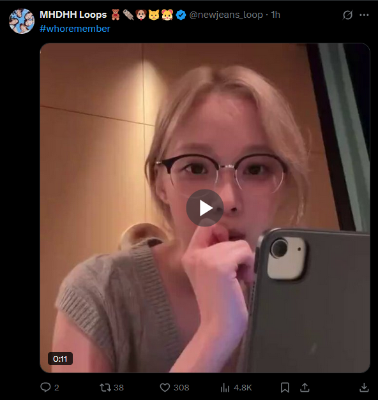Click the 4.8K views count
378x400 pixels.
tap(243, 388)
